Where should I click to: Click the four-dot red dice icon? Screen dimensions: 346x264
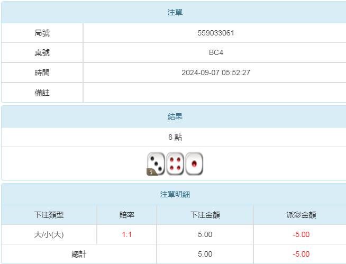click(x=175, y=163)
